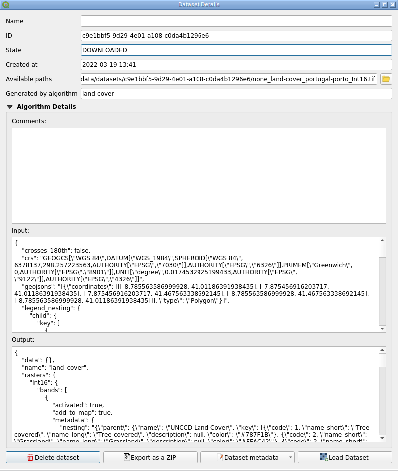
Task: Click the "legend_nesting" line in Input
Action: 51,308
